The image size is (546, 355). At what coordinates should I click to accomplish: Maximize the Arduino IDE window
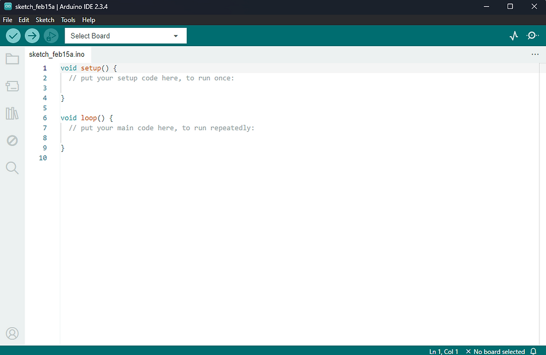point(510,7)
